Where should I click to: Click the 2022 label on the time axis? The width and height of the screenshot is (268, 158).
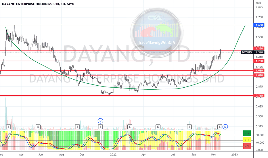(x=113, y=155)
